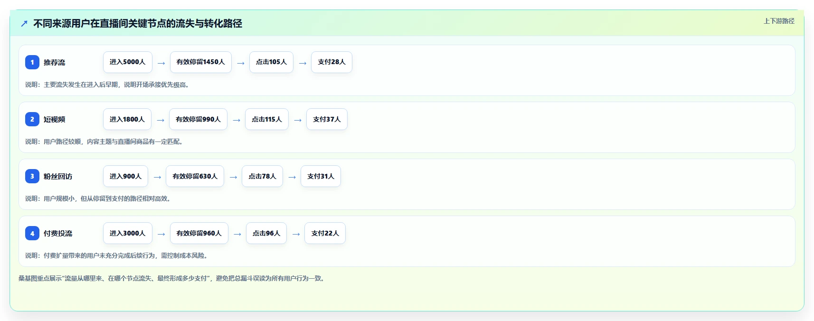Click the arrow after 进入5000人

pyautogui.click(x=161, y=63)
